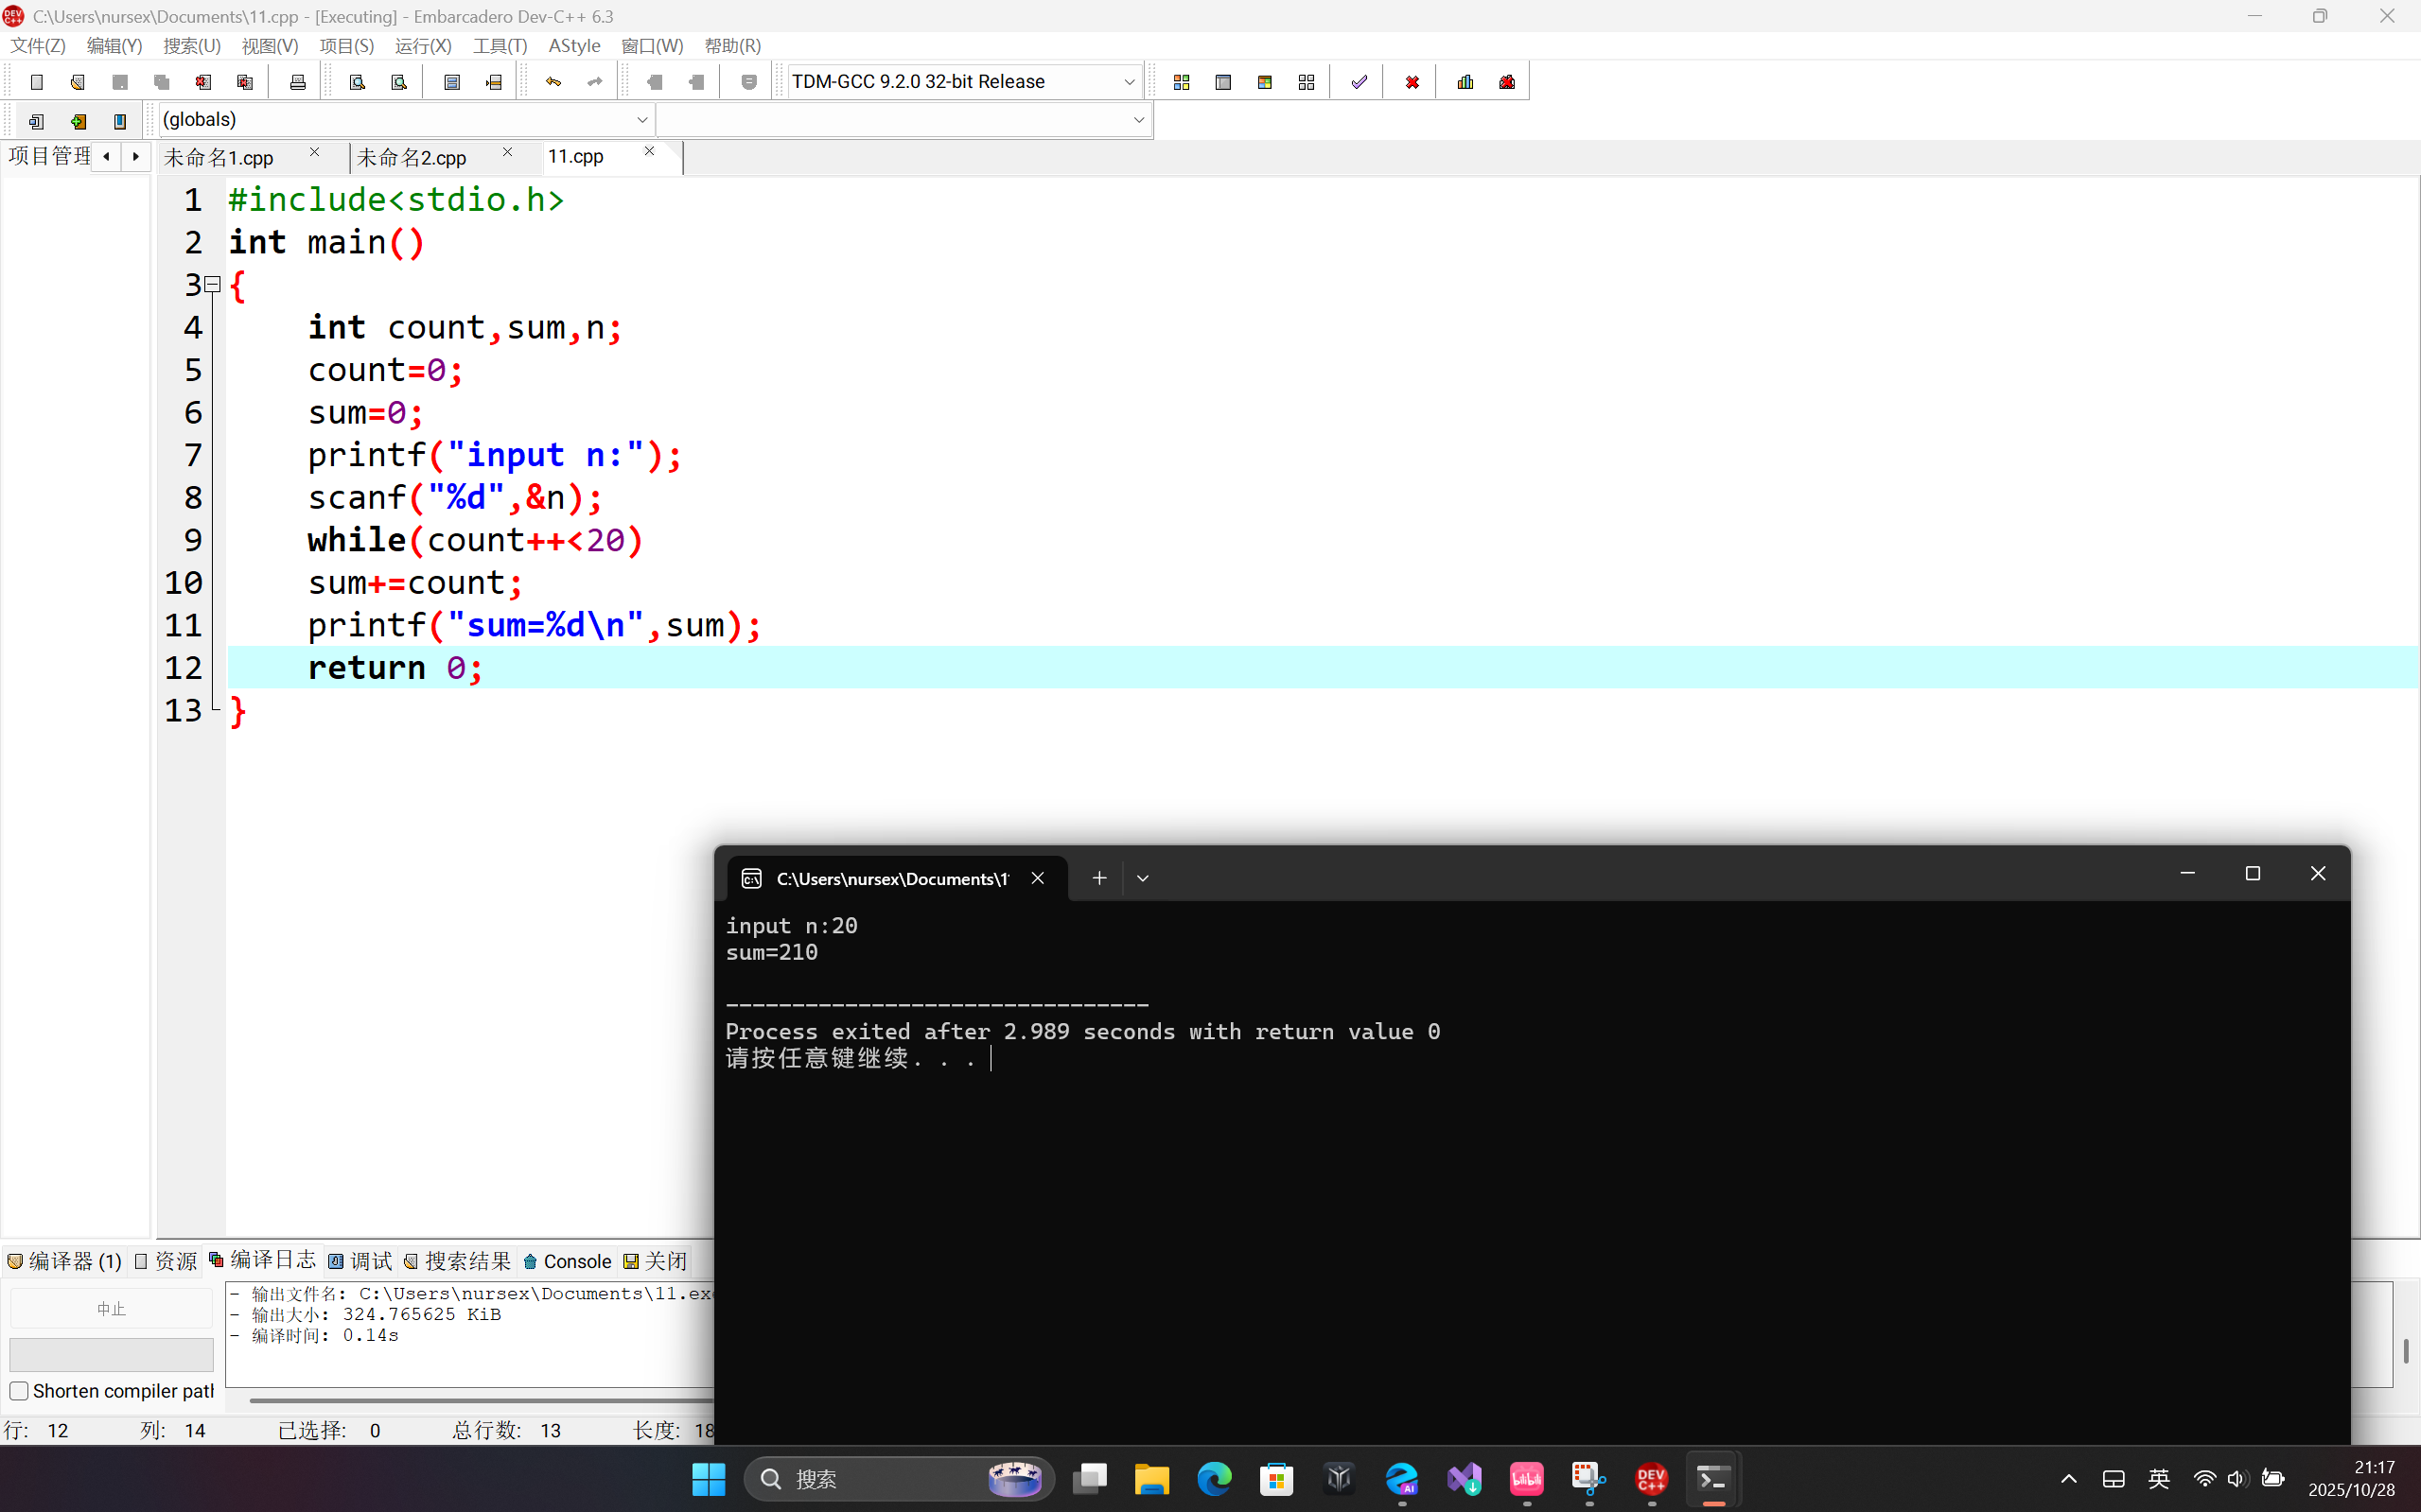Click the compile log horizontal scrollbar
The width and height of the screenshot is (2421, 1512).
click(481, 1400)
